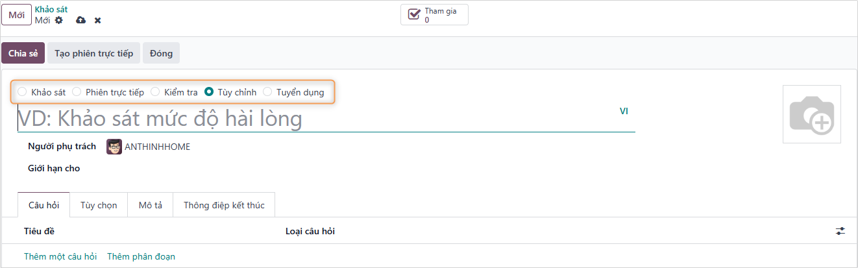Screen dimensions: 858x268
Task: Choose the Kiểm tra radio option
Action: pos(155,92)
